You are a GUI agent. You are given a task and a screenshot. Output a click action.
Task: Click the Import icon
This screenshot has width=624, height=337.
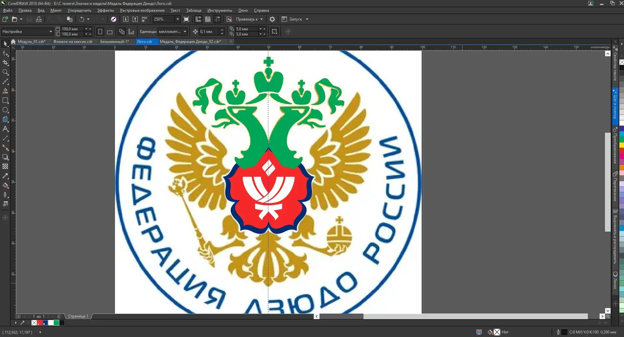126,19
